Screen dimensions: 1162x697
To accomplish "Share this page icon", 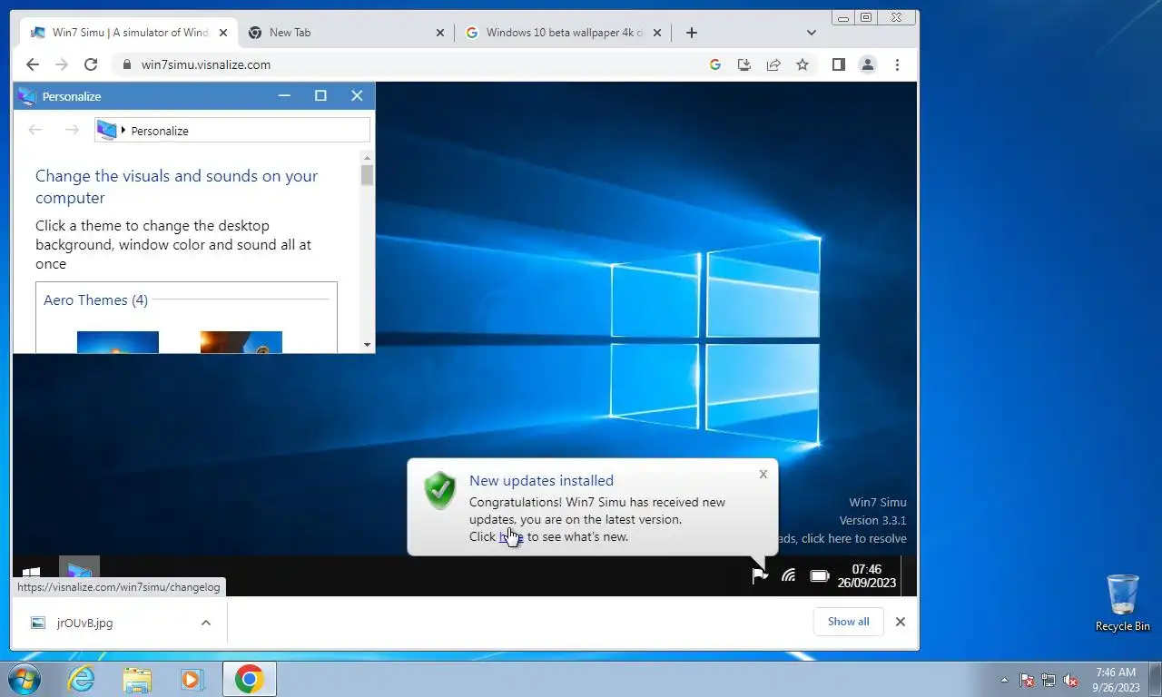I will (773, 64).
